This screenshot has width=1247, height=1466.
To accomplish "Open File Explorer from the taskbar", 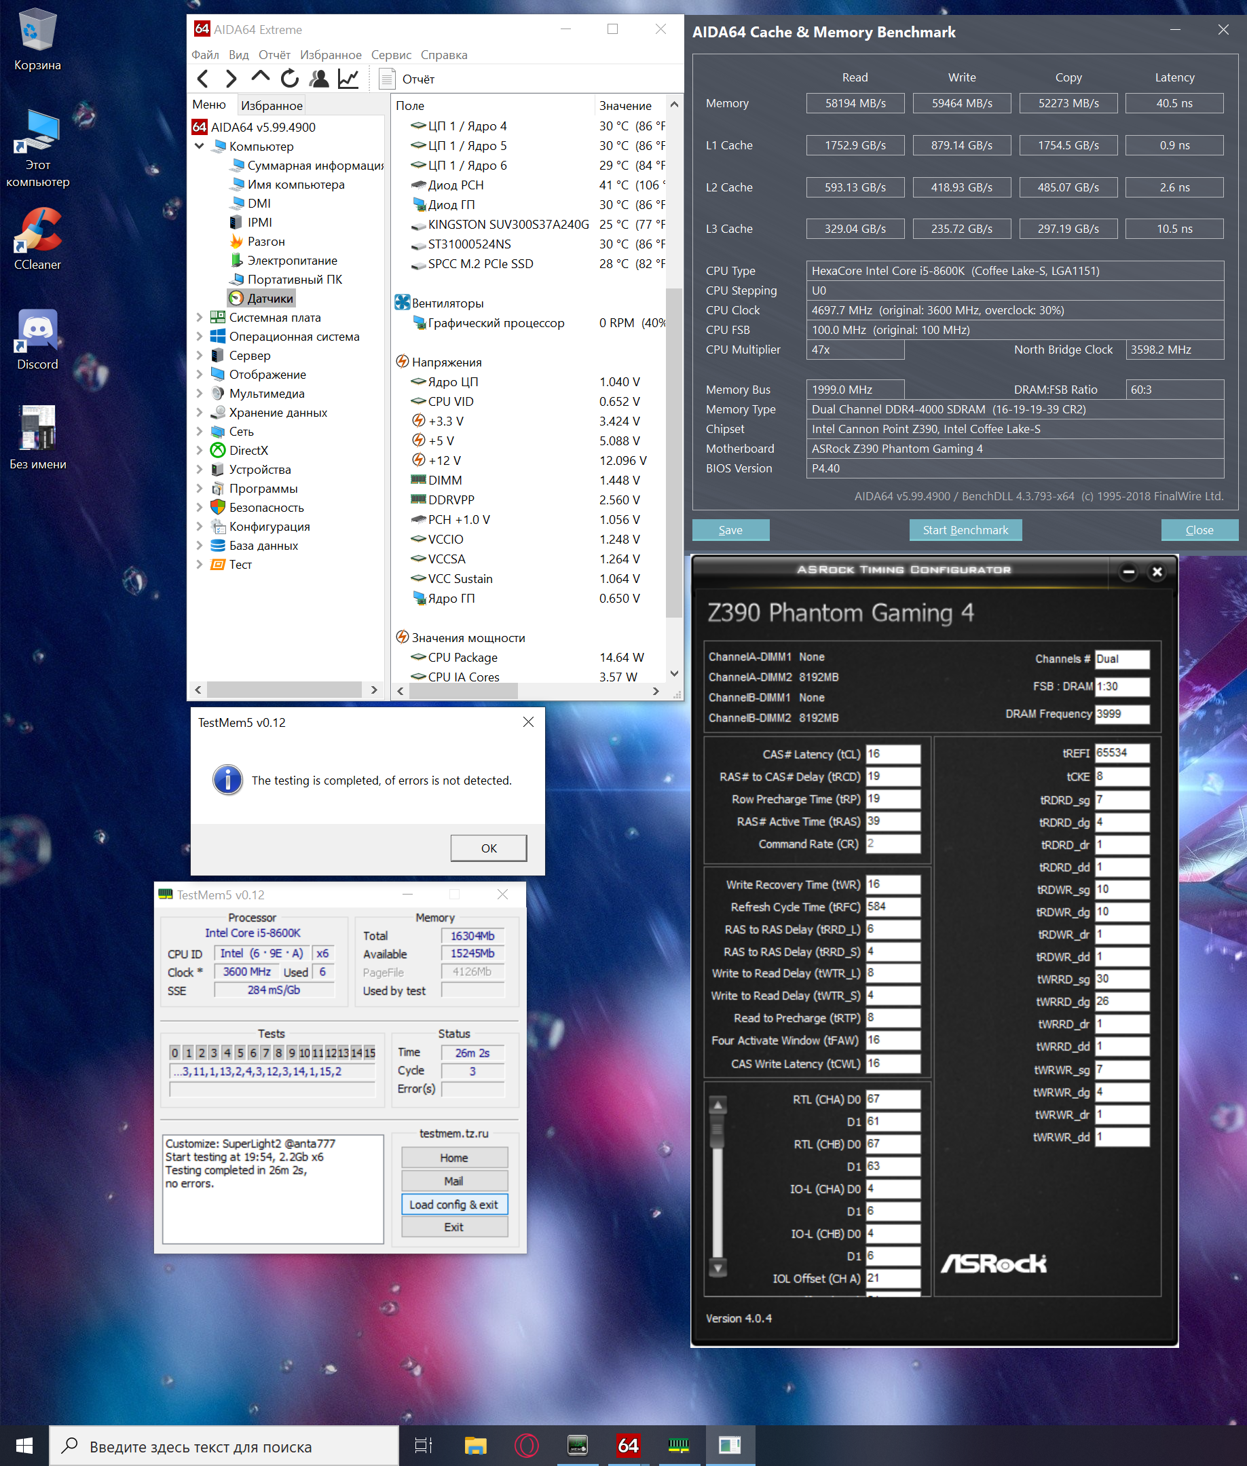I will (476, 1446).
